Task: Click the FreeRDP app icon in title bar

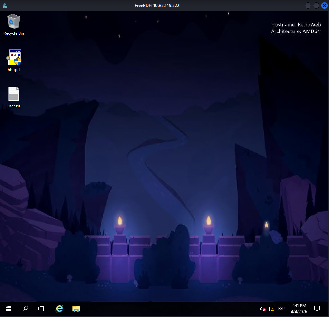Action: click(x=4, y=6)
